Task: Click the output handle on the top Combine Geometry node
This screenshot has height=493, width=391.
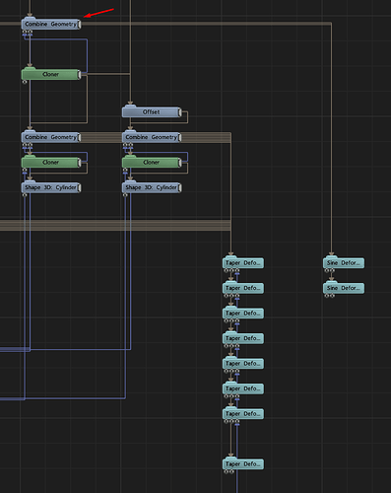Action: coord(79,25)
